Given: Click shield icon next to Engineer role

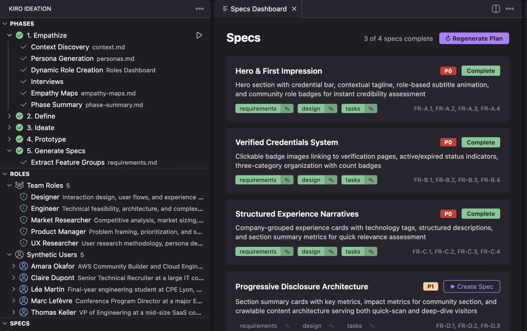Looking at the screenshot, I should [x=24, y=208].
